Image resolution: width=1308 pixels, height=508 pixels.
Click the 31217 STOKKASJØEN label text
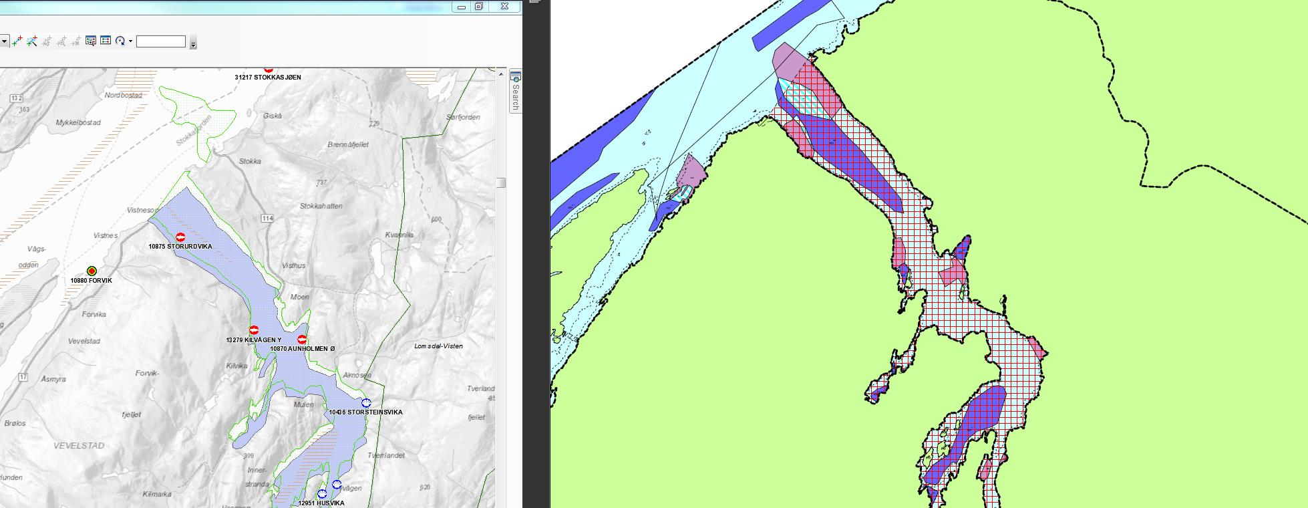[x=268, y=78]
